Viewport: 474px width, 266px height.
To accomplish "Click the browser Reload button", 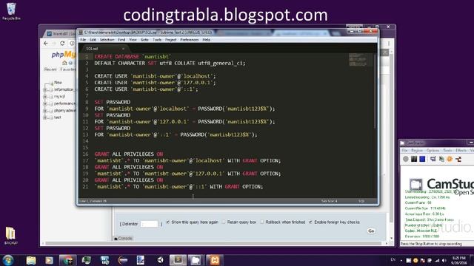I will [x=62, y=44].
